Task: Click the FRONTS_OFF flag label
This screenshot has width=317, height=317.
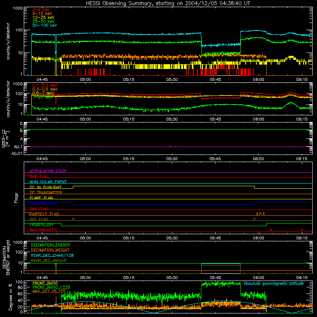Action: point(42,225)
